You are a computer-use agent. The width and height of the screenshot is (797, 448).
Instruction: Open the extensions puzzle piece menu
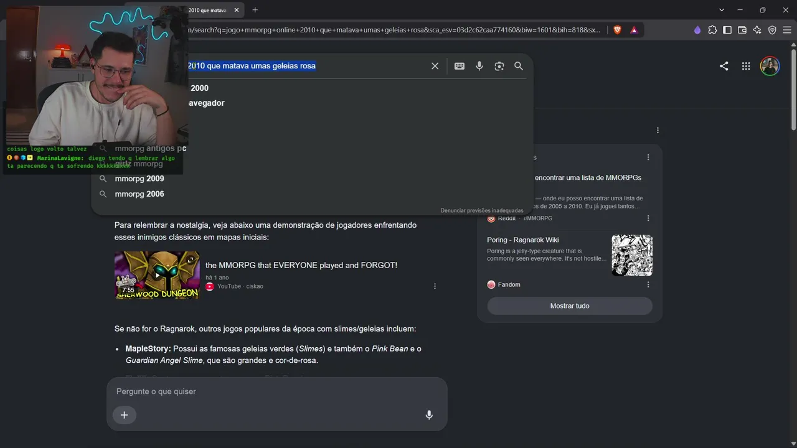(712, 30)
